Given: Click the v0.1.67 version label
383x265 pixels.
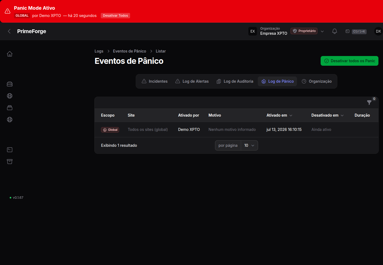Looking at the screenshot, I should [18, 198].
